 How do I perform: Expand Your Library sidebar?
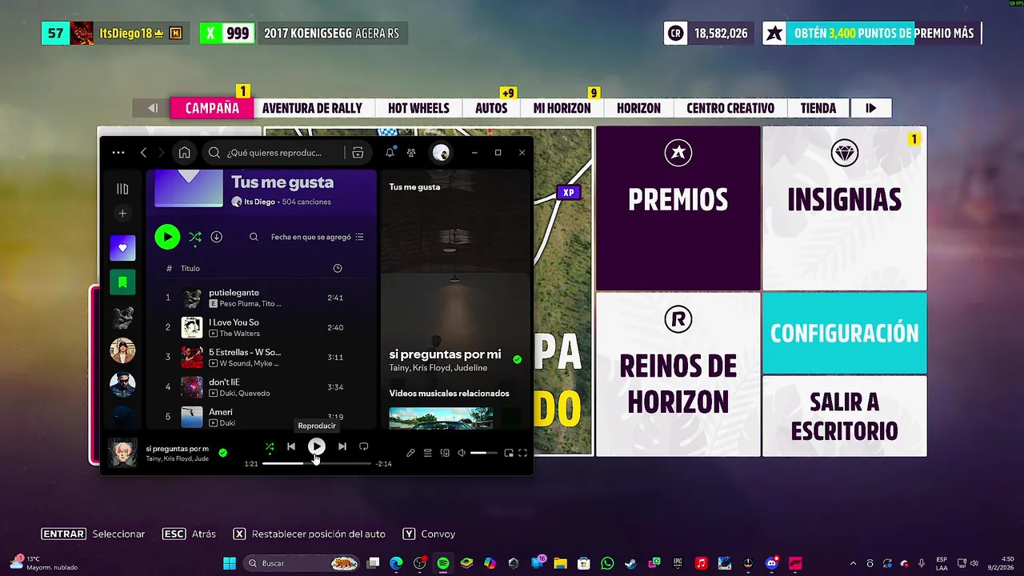tap(122, 189)
